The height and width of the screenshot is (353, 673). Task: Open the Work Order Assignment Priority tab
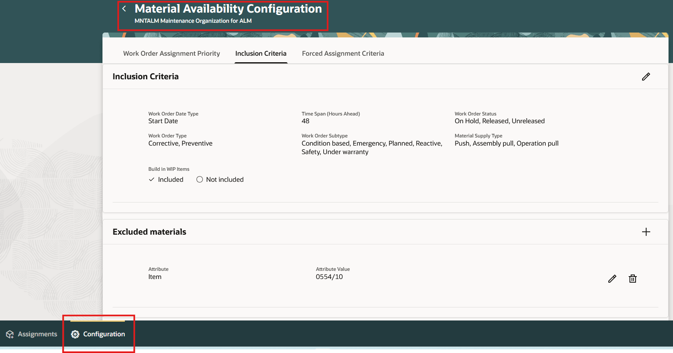[172, 53]
